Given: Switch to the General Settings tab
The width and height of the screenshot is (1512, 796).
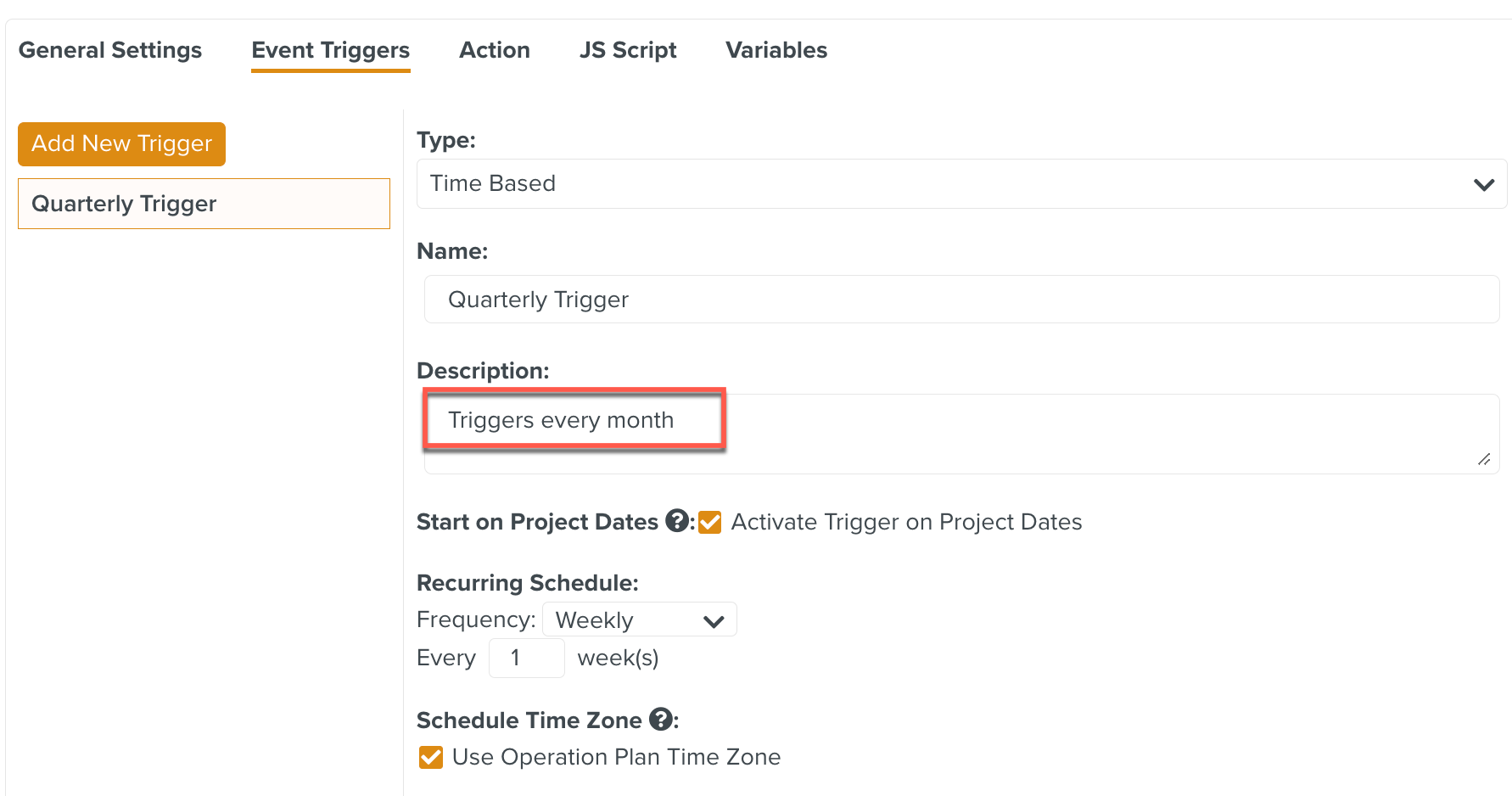Looking at the screenshot, I should click(x=110, y=50).
